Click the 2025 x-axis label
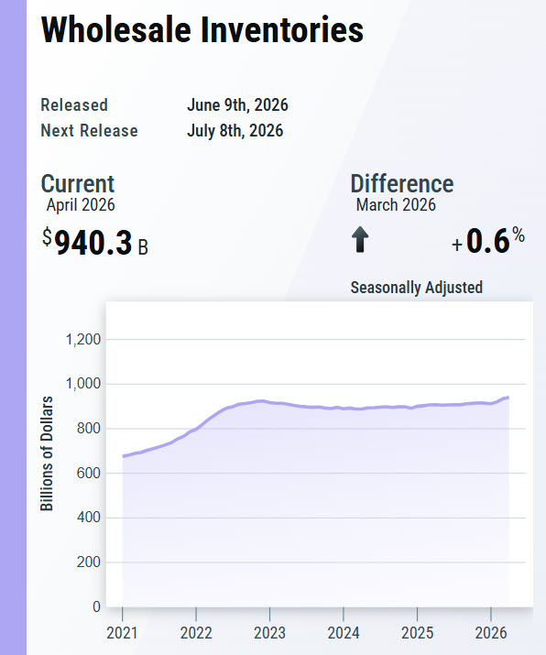546x655 pixels. point(418,633)
